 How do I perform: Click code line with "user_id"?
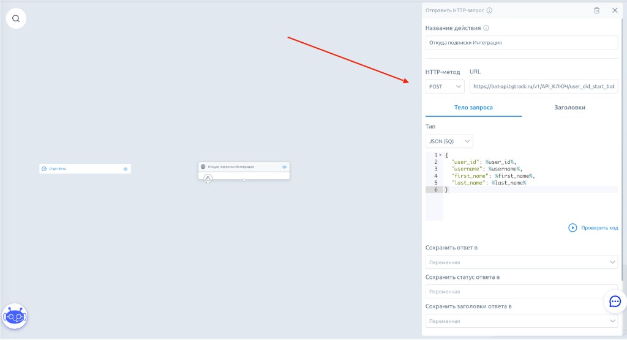tap(484, 162)
